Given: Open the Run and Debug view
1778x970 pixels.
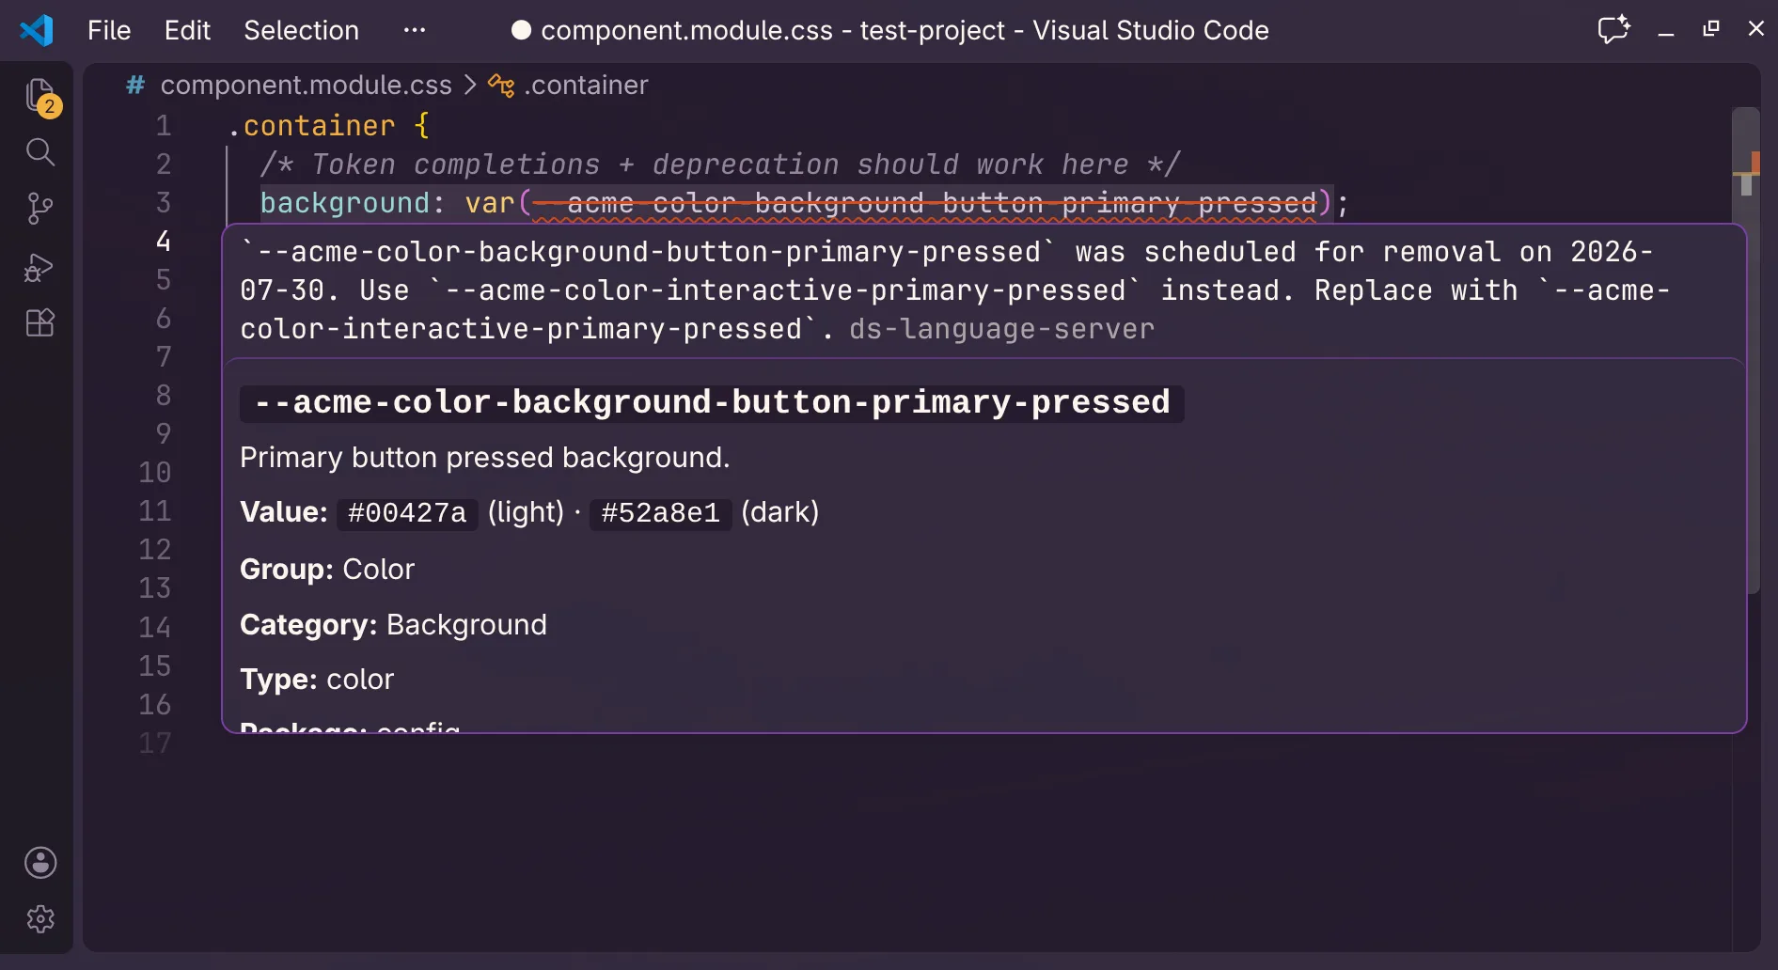Looking at the screenshot, I should coord(39,267).
